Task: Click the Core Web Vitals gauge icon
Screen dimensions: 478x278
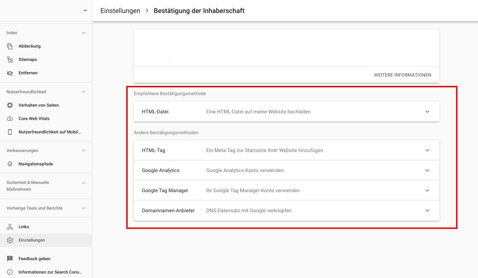Action: [x=10, y=119]
